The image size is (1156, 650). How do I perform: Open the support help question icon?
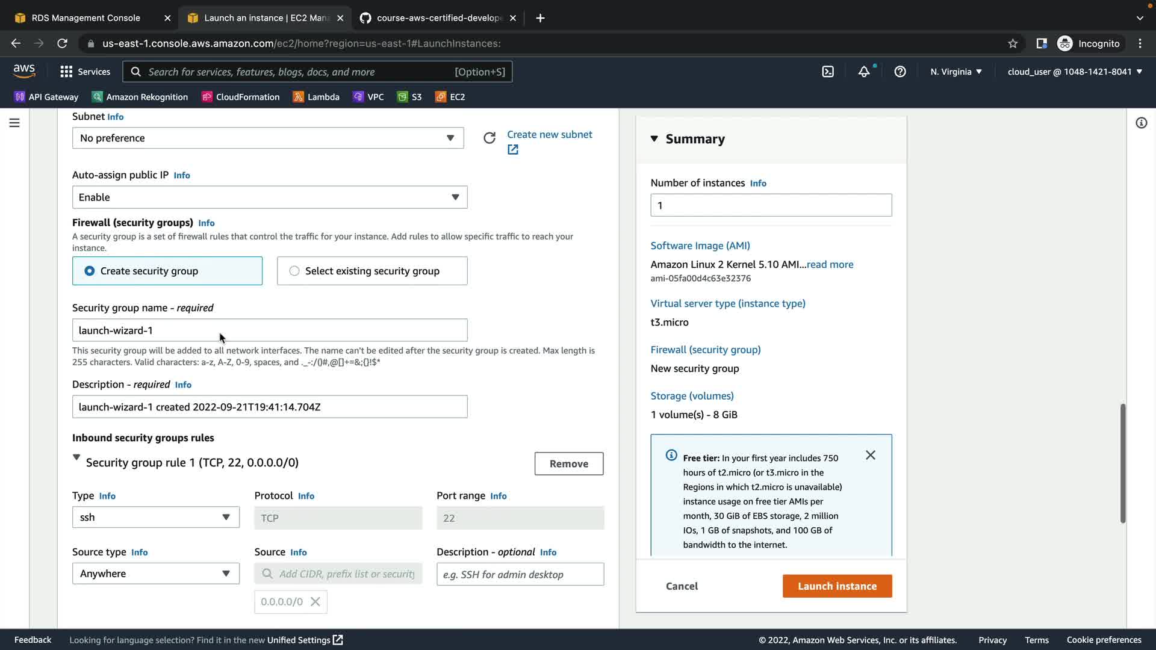(x=900, y=72)
